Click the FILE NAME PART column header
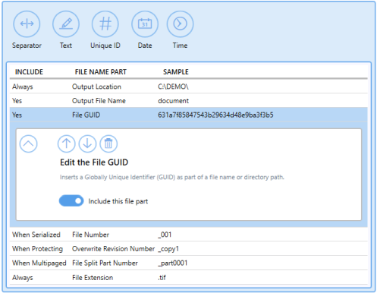 101,72
